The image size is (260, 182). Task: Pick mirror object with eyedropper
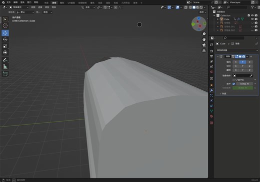[251, 76]
